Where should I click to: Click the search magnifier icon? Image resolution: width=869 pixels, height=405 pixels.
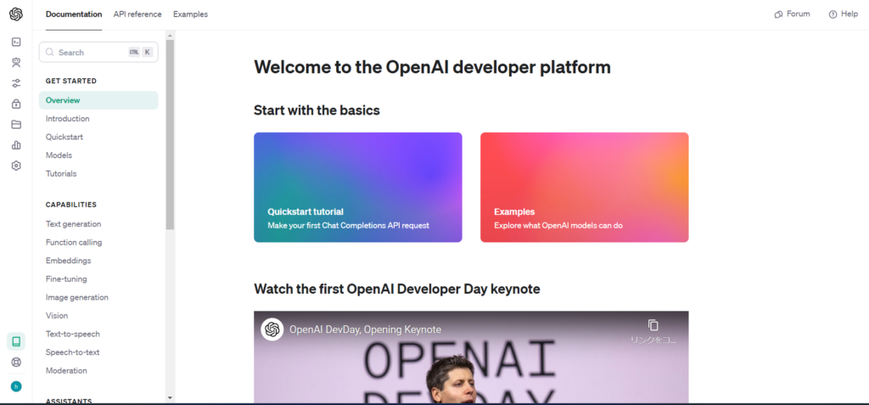[x=50, y=52]
